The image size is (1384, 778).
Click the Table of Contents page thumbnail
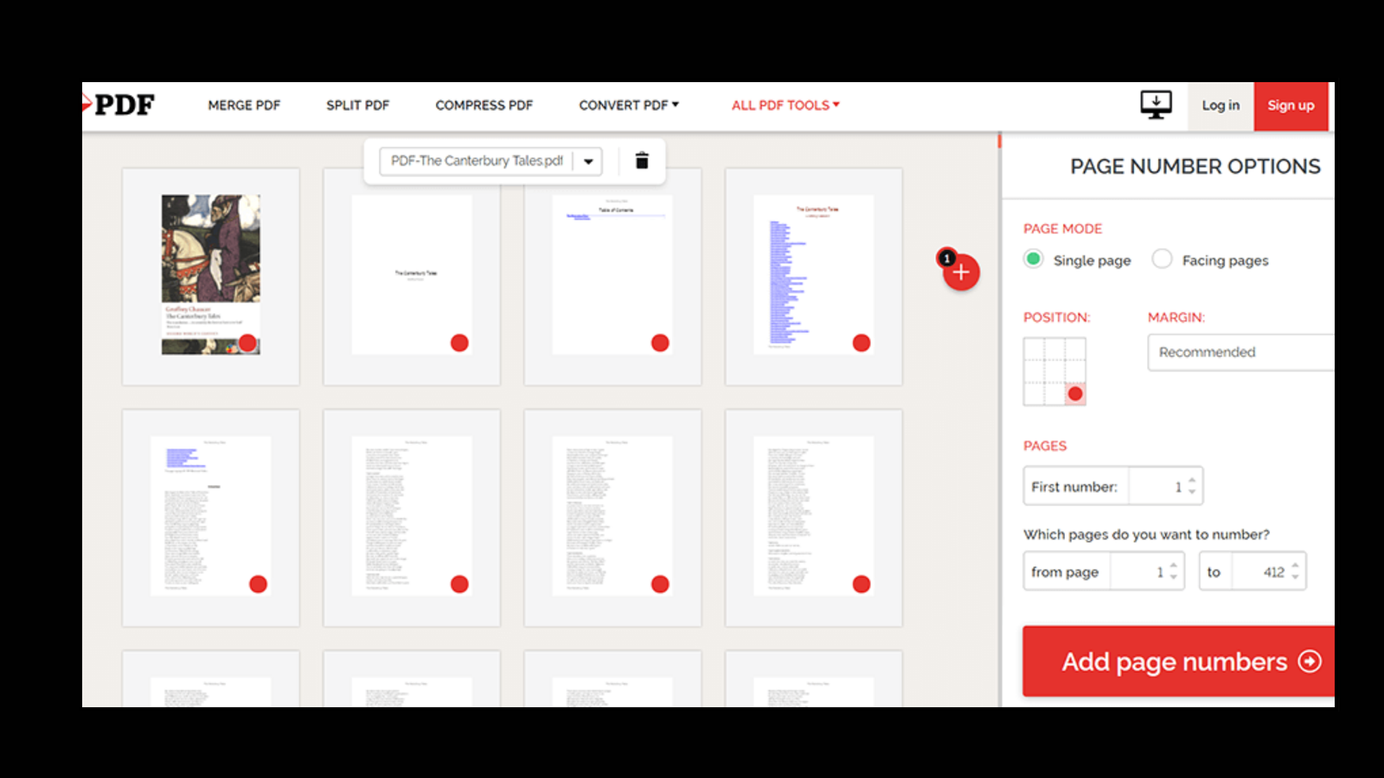[x=612, y=275]
